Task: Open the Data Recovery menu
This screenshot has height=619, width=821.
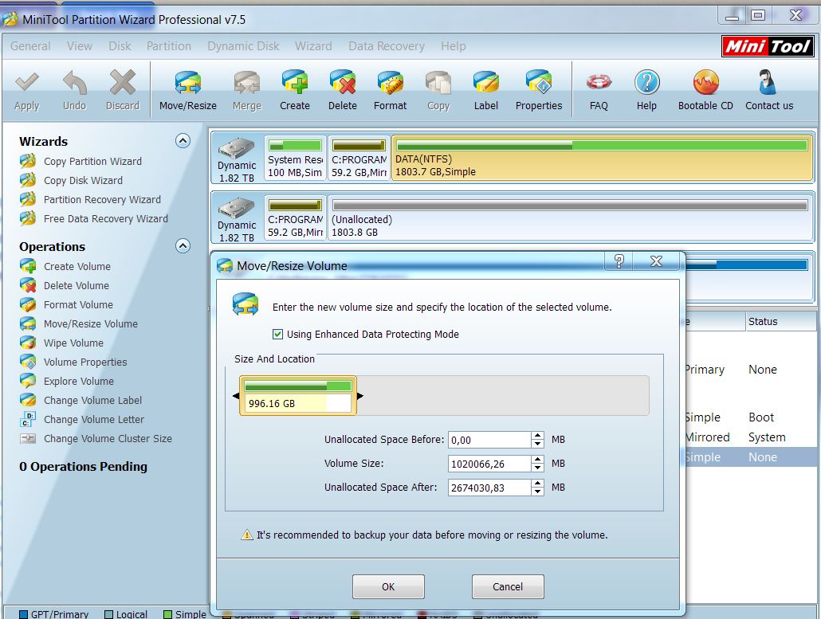Action: tap(387, 46)
